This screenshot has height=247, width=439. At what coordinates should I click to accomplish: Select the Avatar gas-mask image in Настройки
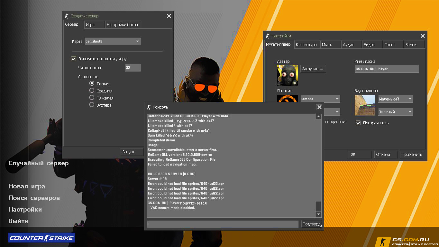(288, 75)
